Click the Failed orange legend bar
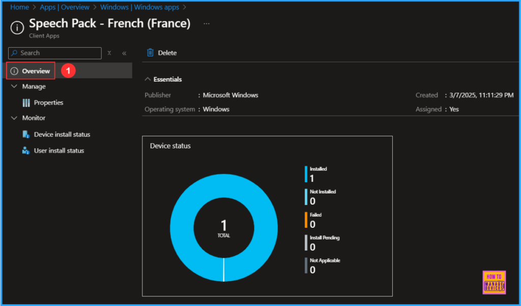This screenshot has width=521, height=306. [x=306, y=220]
